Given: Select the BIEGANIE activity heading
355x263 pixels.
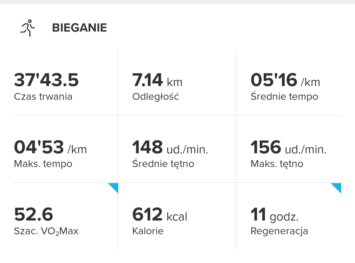Looking at the screenshot, I should (80, 28).
